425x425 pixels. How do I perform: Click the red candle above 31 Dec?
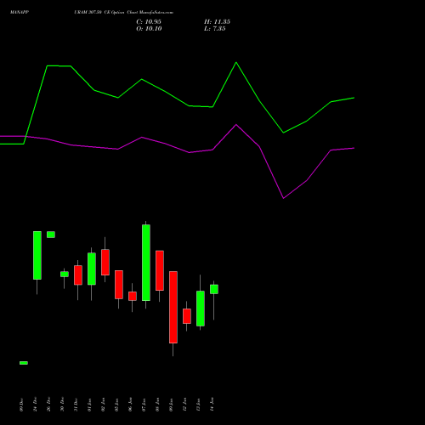[78, 275]
